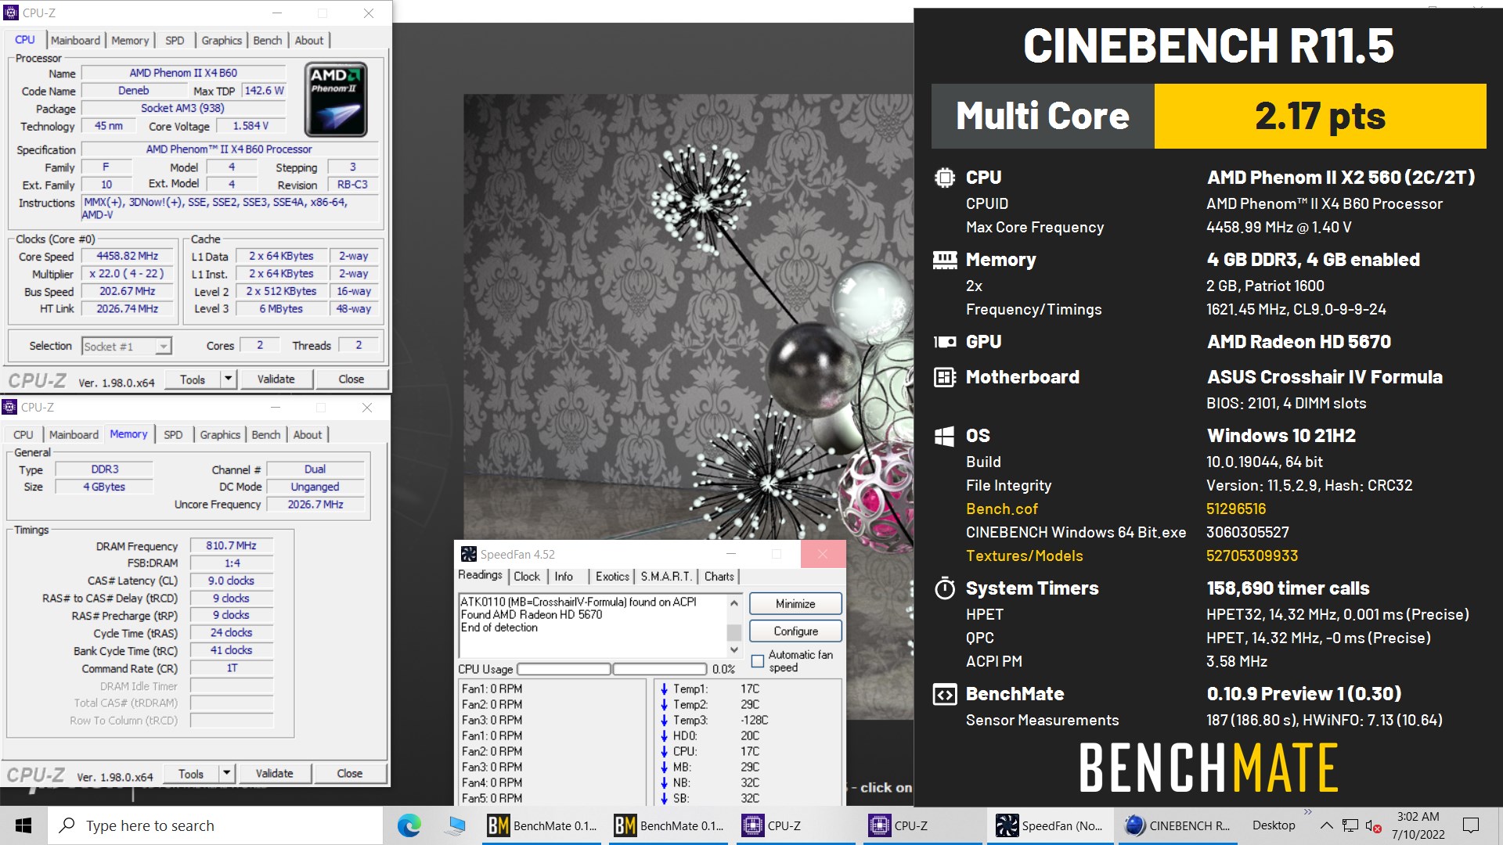Click the first CPU Usage bar in SpeedFan
1503x845 pixels.
tap(564, 669)
